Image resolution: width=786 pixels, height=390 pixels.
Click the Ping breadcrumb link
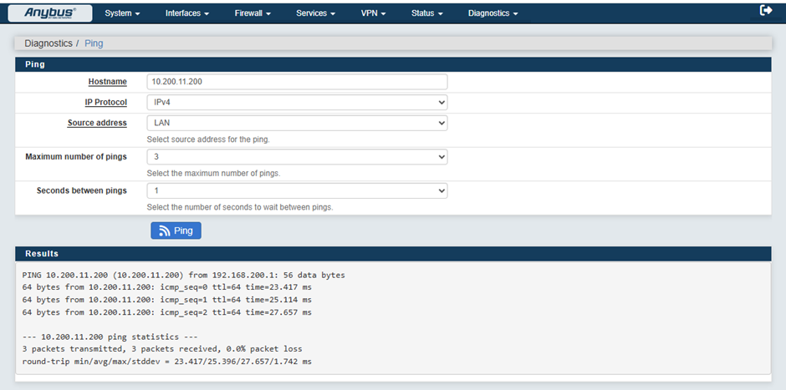(x=94, y=43)
